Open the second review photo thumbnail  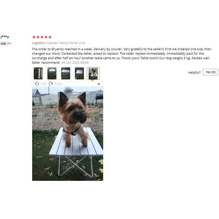52,73
